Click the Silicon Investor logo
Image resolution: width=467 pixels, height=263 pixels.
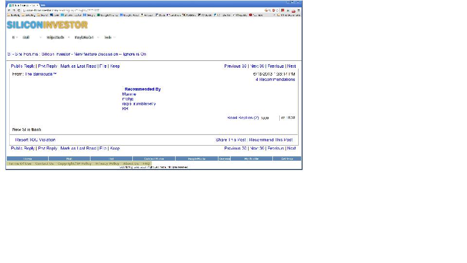point(47,25)
